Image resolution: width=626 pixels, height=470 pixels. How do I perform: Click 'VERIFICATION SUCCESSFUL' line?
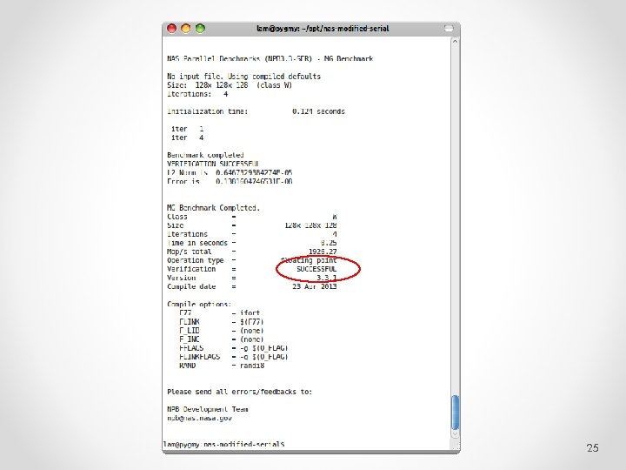[x=213, y=164]
